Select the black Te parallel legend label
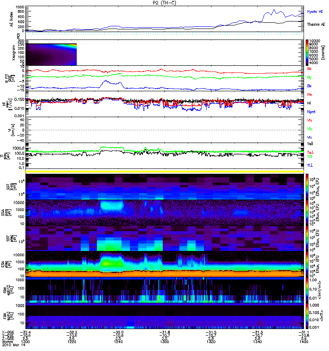Viewport: 329px width, 351px height. (310, 144)
